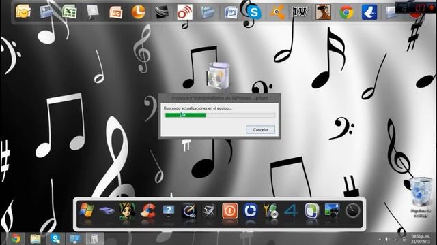Open the clock showing 09:55 p.m.
The image size is (437, 245).
[x=421, y=239]
